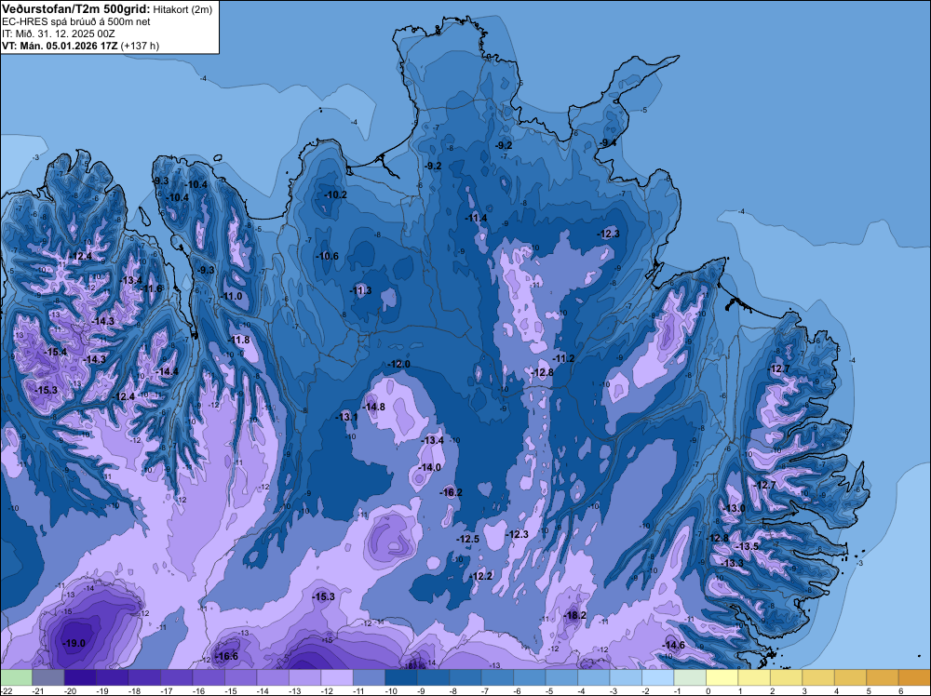
Task: Click the -12.2 temperature label
Action: 481,576
